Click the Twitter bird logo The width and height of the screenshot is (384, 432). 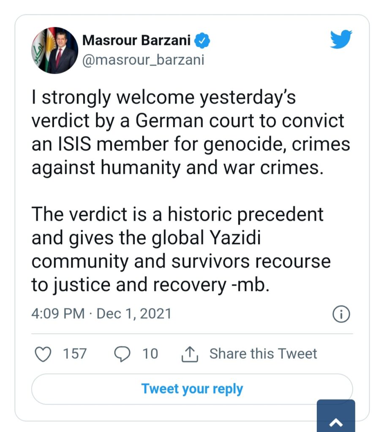click(341, 40)
